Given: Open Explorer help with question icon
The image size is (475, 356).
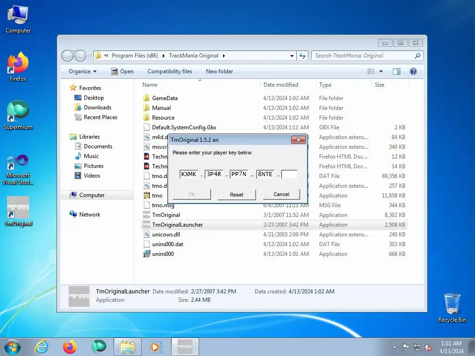Looking at the screenshot, I should 413,71.
